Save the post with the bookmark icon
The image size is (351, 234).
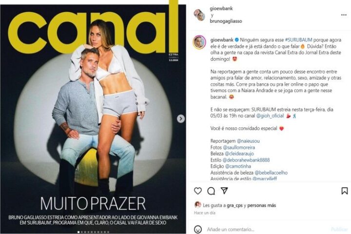tap(345, 191)
